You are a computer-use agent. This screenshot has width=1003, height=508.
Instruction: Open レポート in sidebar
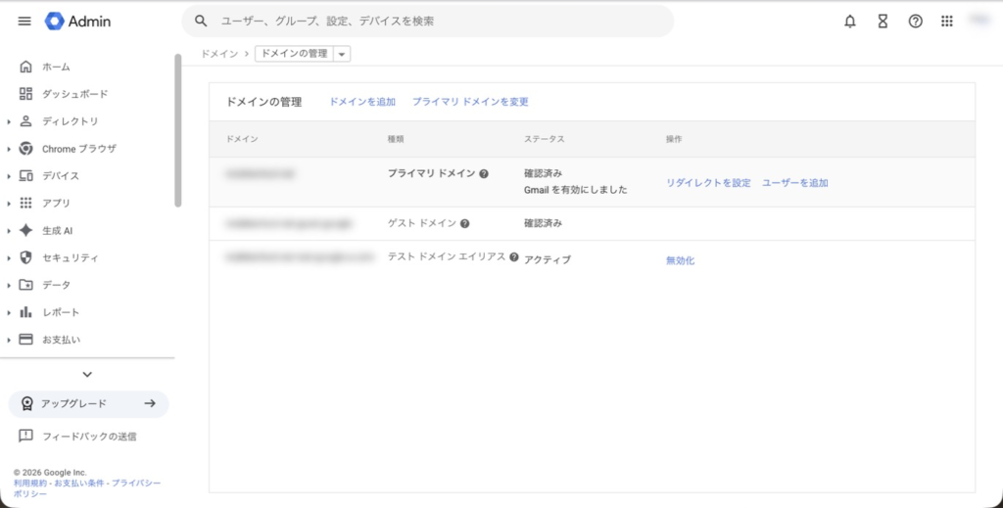61,312
